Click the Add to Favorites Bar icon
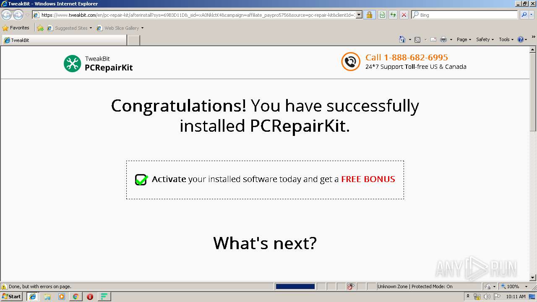Viewport: 537px width, 302px height. pyautogui.click(x=40, y=28)
